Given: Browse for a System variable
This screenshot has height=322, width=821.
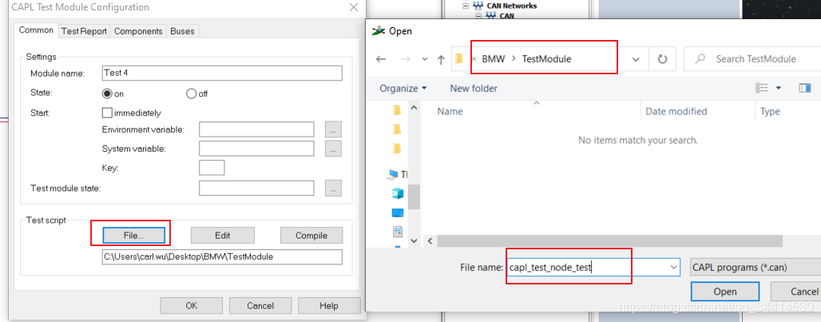Looking at the screenshot, I should pos(334,149).
